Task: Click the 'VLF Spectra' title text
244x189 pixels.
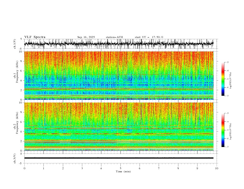Action: click(x=35, y=37)
